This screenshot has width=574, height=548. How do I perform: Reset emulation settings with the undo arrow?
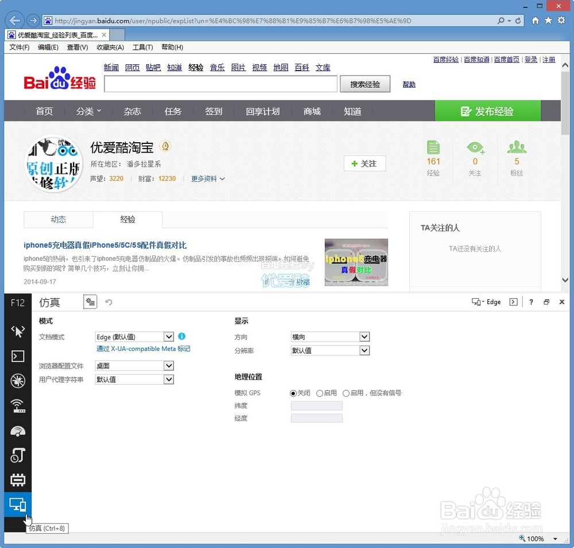coord(108,302)
